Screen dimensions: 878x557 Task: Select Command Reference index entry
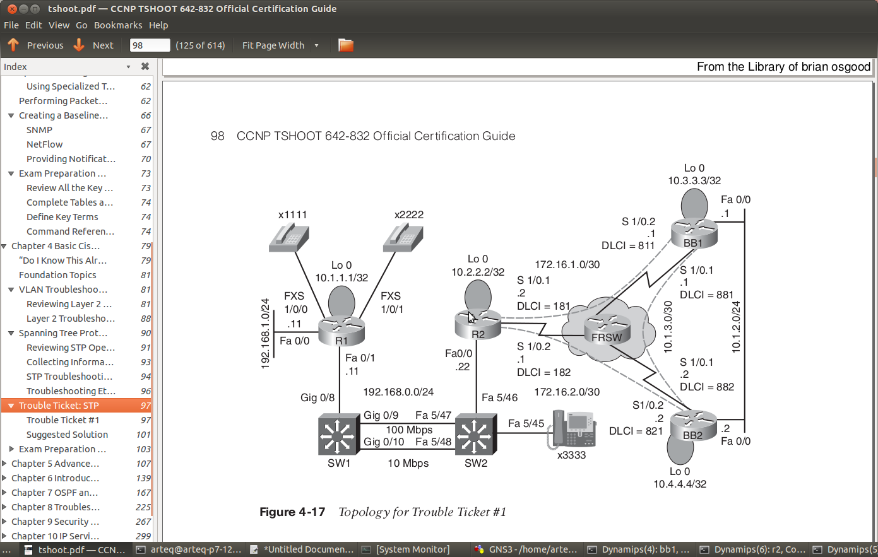coord(70,232)
